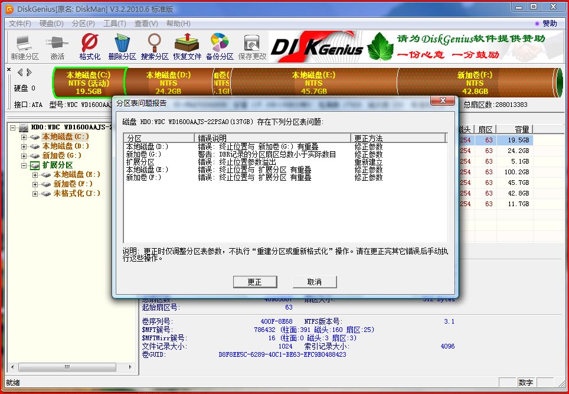569x394 pixels.
Task: Expand 新加卷(F:) tree node
Action: [x=35, y=184]
